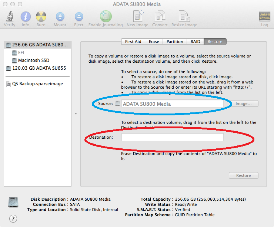
Task: Click the Disk Description value ADATA SU800 Media
Action: [90, 199]
